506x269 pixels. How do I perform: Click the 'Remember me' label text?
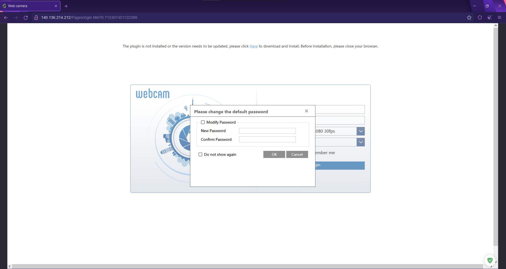point(325,153)
